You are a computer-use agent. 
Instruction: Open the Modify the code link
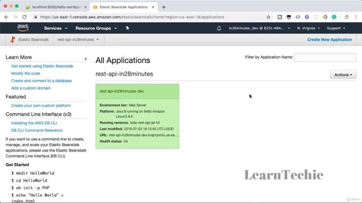pyautogui.click(x=25, y=73)
